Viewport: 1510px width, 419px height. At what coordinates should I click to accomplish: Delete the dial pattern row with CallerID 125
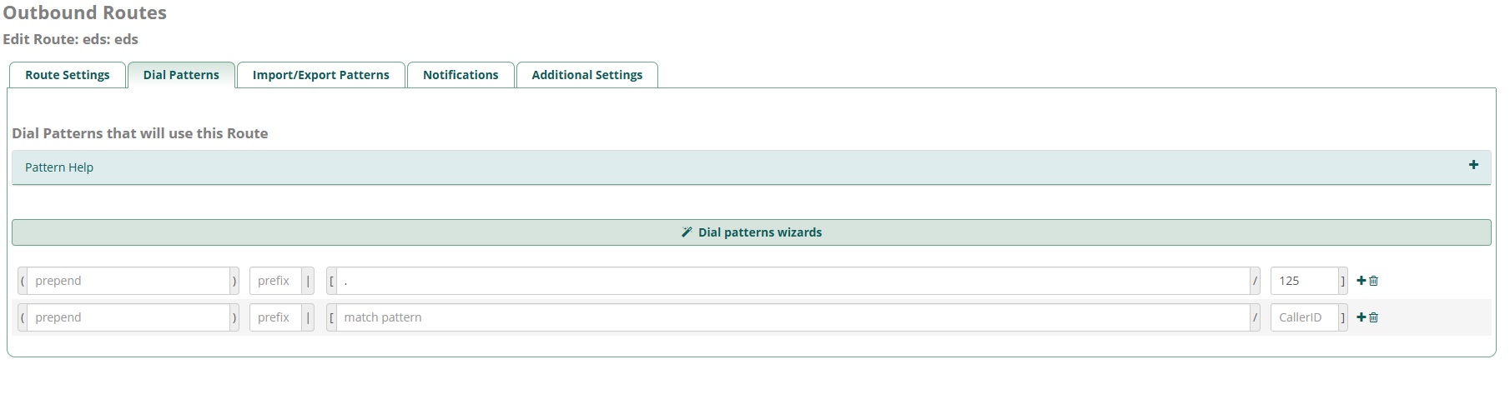[x=1374, y=281]
